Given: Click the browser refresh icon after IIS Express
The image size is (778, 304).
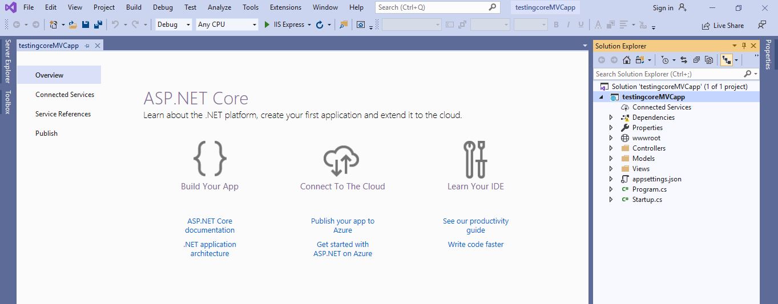Looking at the screenshot, I should (320, 25).
